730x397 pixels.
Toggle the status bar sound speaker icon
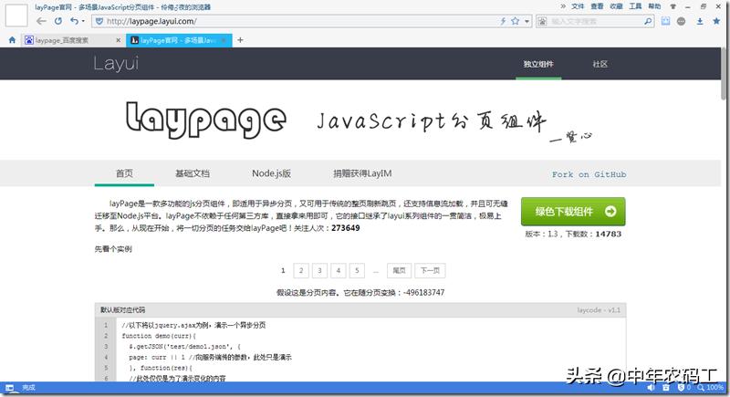pos(651,387)
